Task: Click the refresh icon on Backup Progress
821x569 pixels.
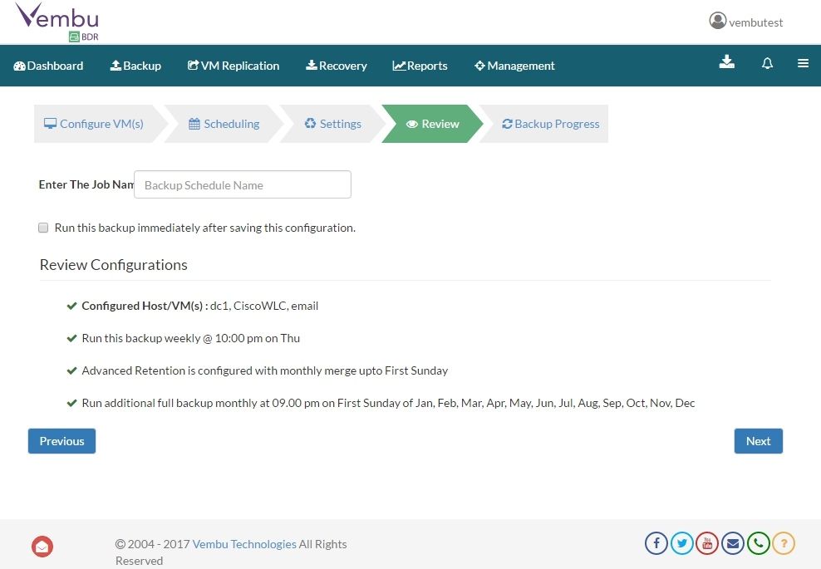Action: (x=507, y=124)
